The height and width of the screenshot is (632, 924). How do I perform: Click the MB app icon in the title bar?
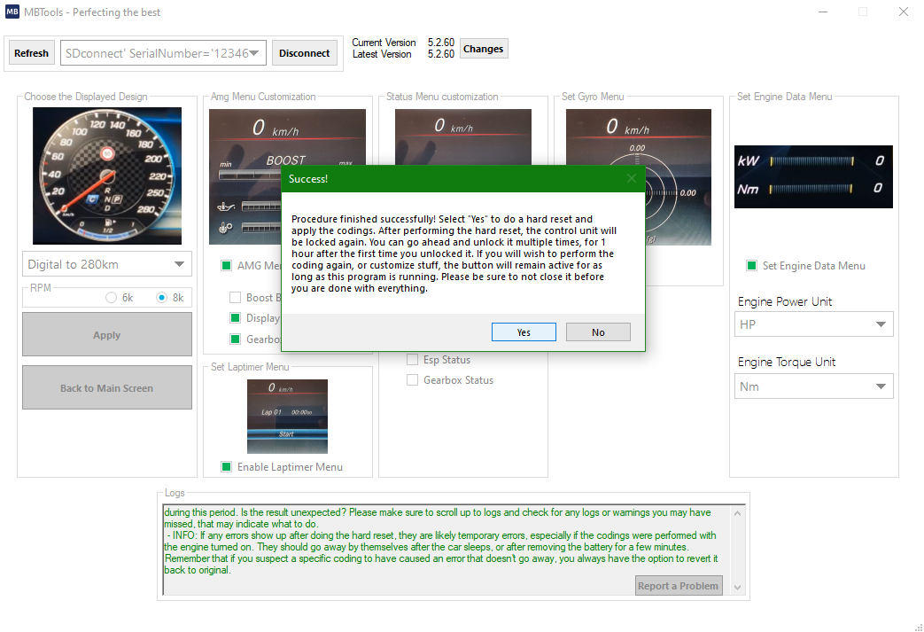(12, 12)
